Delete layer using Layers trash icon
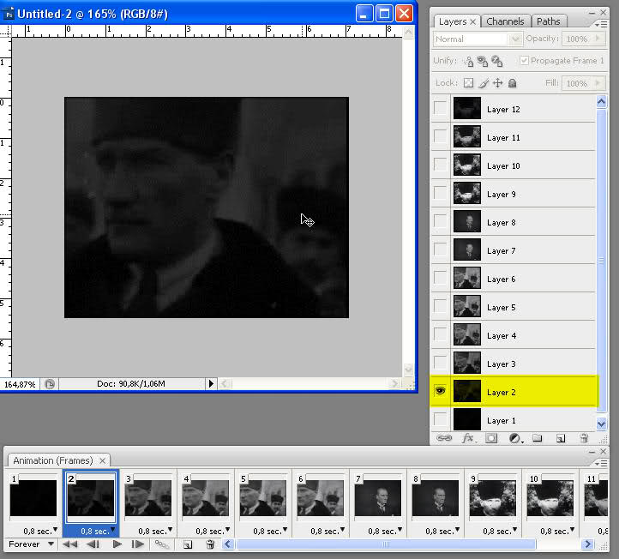The height and width of the screenshot is (559, 619). [x=584, y=438]
